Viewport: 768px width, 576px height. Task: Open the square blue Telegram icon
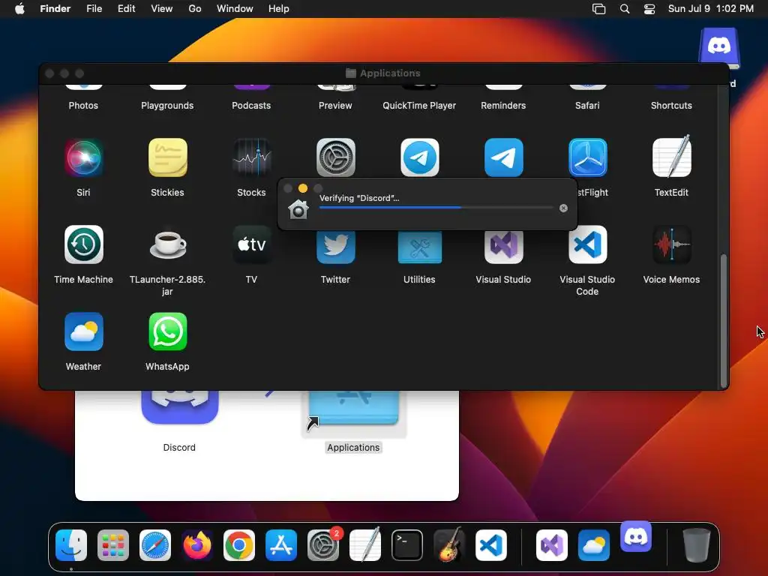[x=503, y=157]
